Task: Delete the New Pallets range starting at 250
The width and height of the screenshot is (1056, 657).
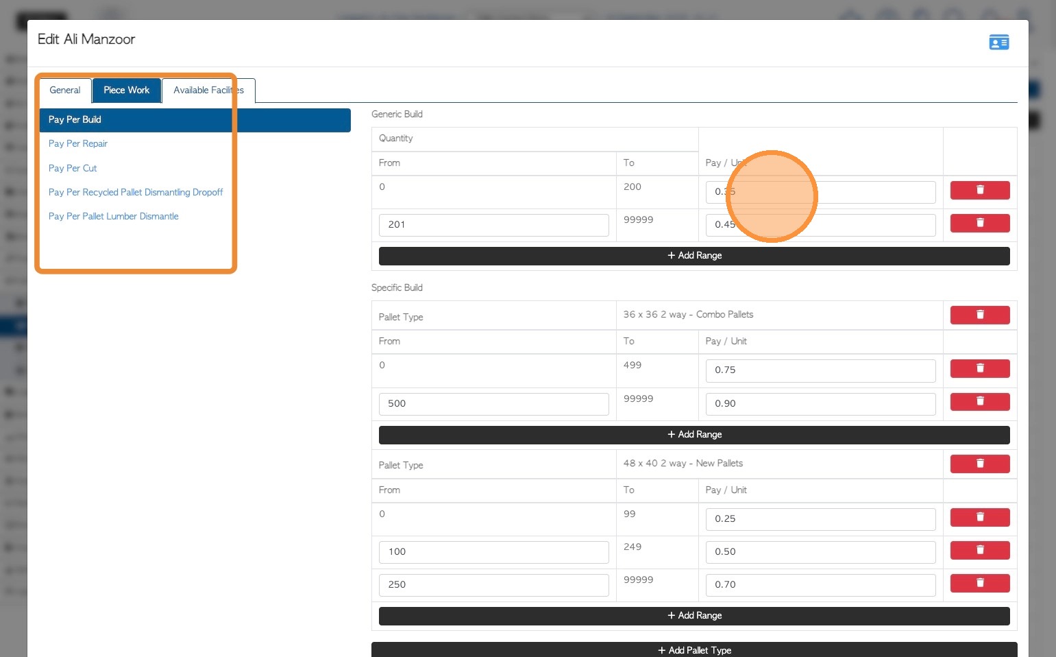Action: pos(980,583)
